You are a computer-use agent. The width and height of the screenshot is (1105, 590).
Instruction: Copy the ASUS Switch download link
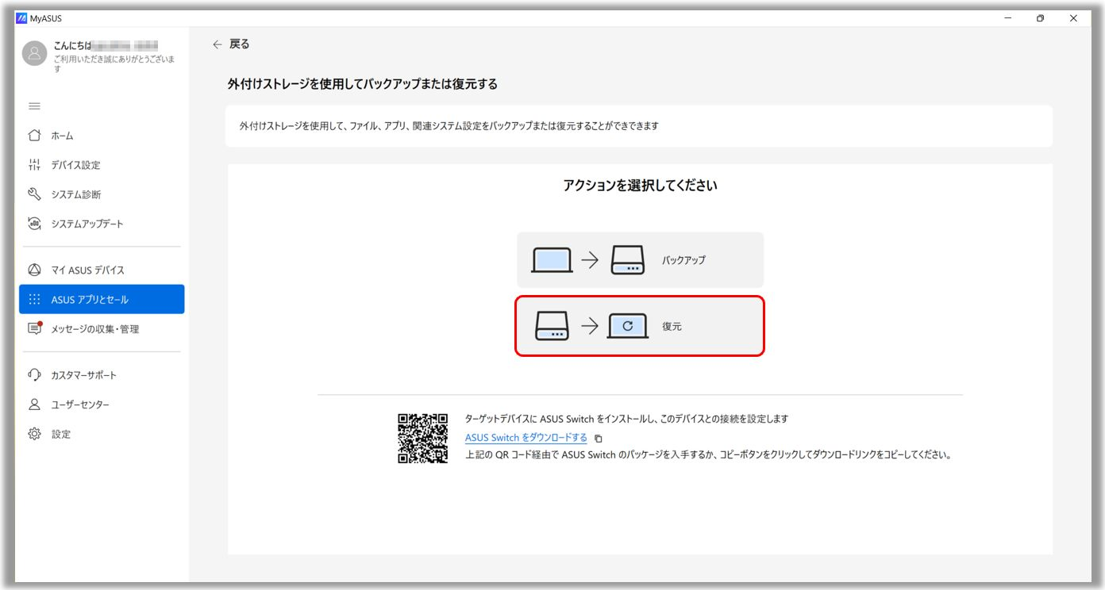(599, 439)
